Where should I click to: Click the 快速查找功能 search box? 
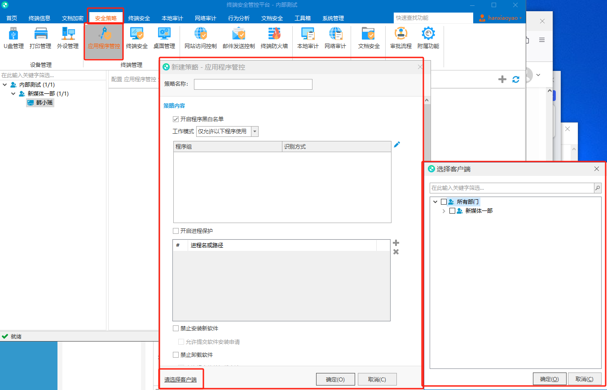point(433,18)
